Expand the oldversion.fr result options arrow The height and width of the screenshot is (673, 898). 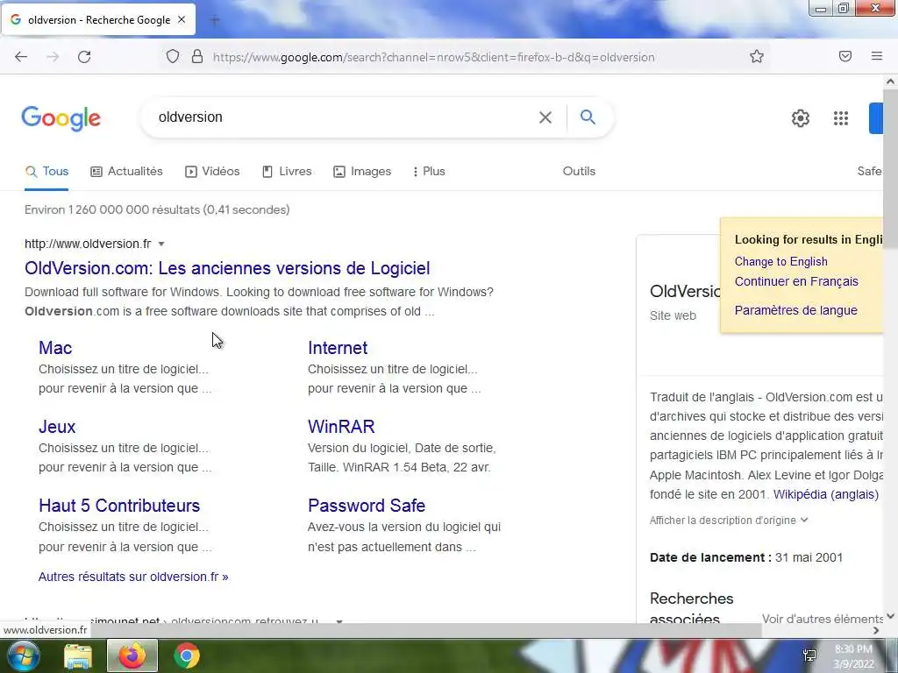pyautogui.click(x=161, y=244)
